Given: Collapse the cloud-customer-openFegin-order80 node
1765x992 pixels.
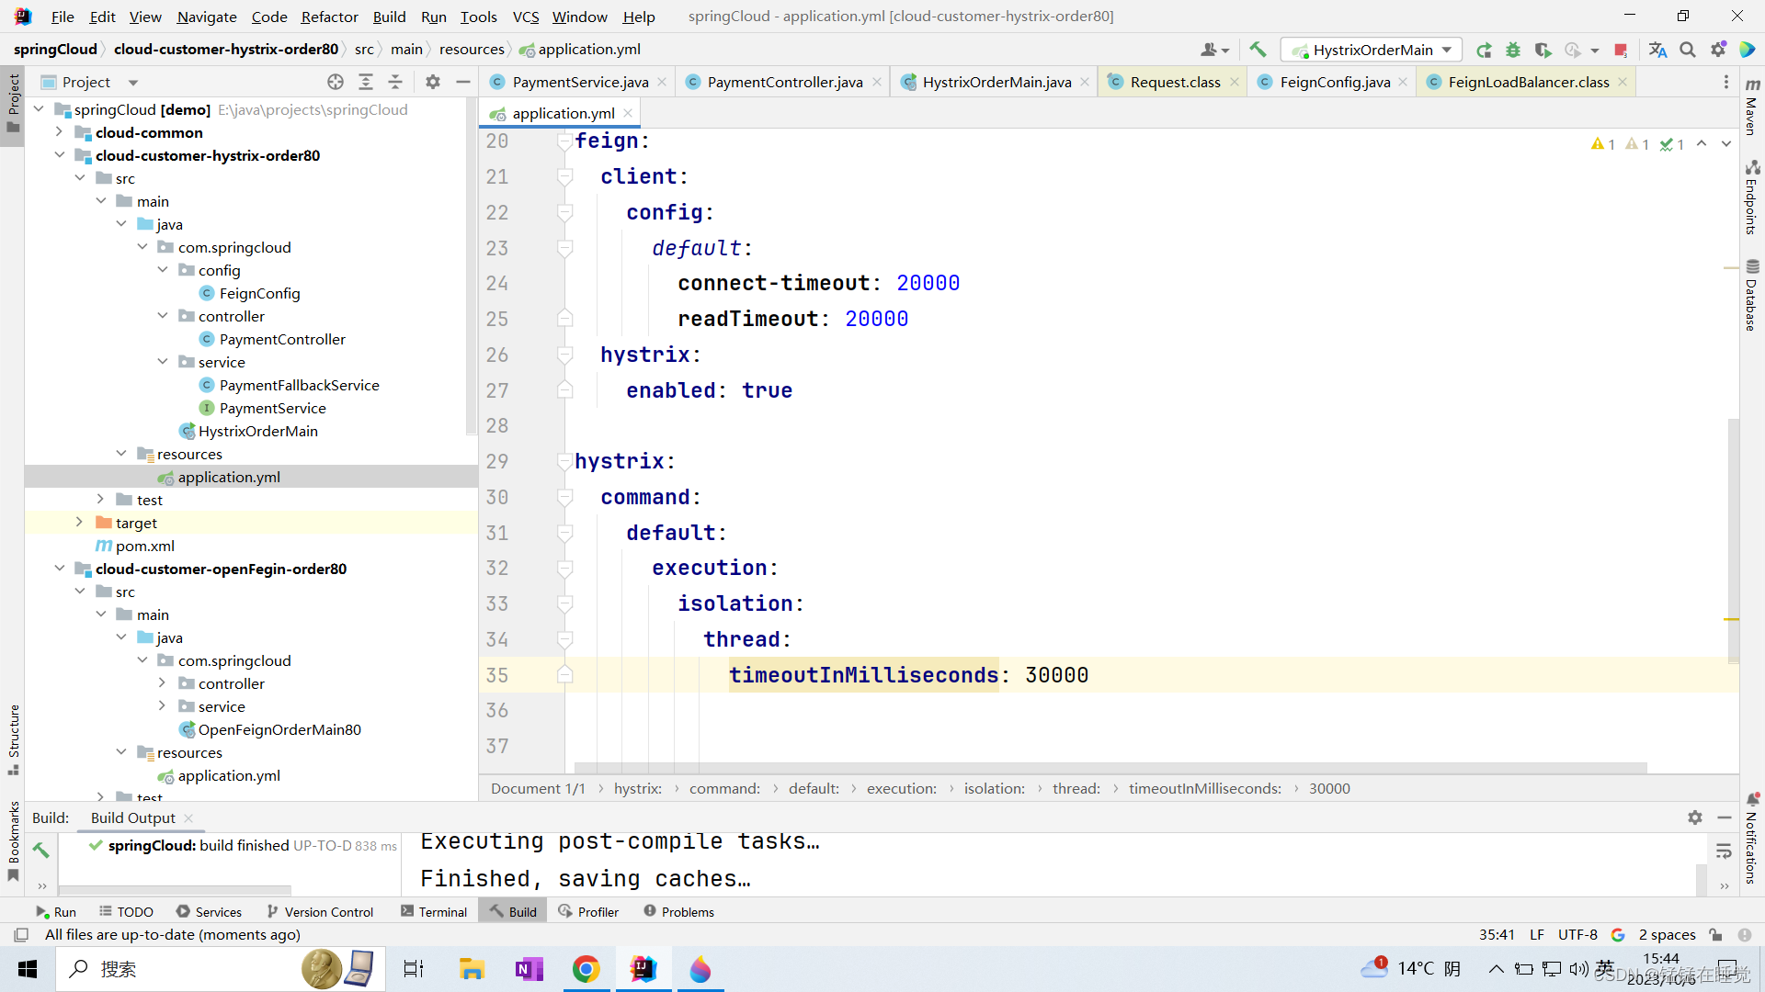Looking at the screenshot, I should [60, 569].
